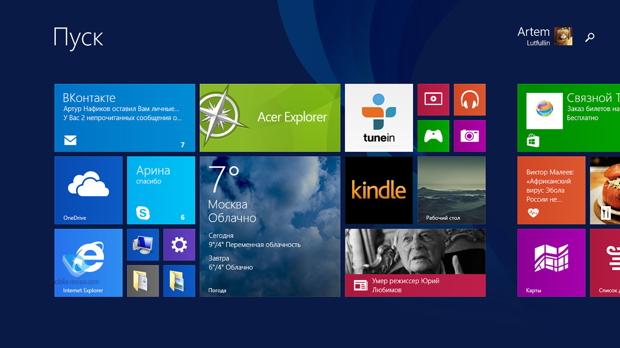Open the TuneIn radio tile
Image resolution: width=620 pixels, height=348 pixels.
379,118
